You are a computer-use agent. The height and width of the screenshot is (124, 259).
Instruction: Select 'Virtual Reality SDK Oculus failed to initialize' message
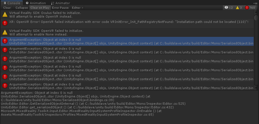tap(127, 15)
